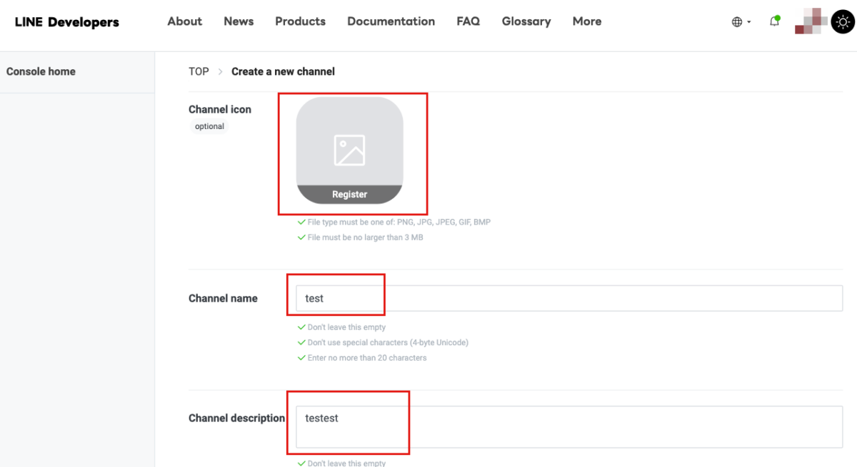Viewport: 857px width, 467px height.
Task: Click the Channel name label
Action: pyautogui.click(x=223, y=299)
